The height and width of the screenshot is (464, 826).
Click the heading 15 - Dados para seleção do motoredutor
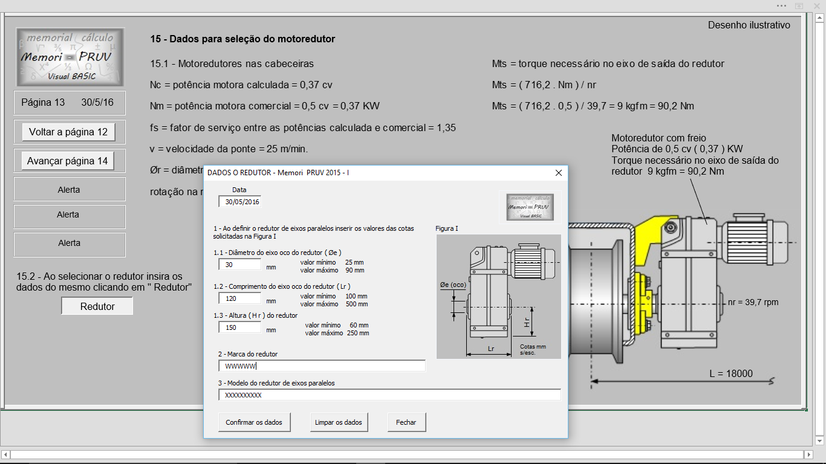click(242, 39)
